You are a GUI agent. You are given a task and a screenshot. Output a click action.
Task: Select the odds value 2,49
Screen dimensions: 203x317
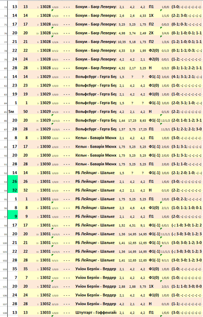[143, 33]
